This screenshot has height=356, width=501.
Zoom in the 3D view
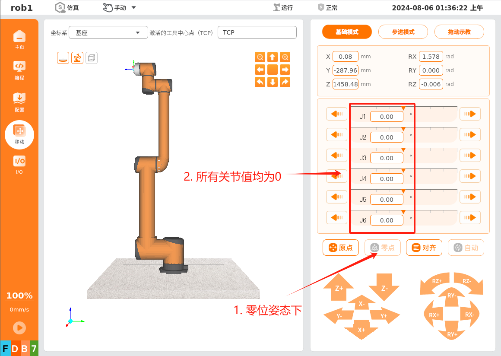coord(285,57)
